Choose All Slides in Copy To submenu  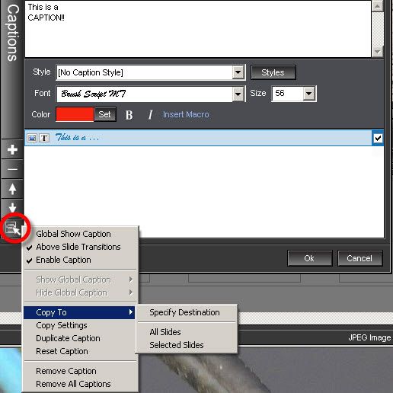(165, 332)
